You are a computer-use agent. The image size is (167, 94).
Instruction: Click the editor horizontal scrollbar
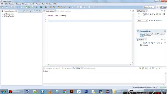pyautogui.click(x=89, y=65)
